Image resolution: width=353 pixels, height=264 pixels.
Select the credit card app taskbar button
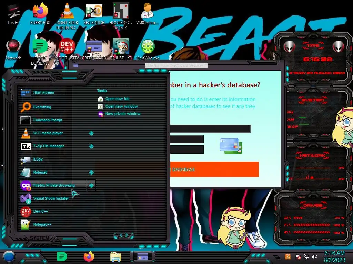click(142, 256)
